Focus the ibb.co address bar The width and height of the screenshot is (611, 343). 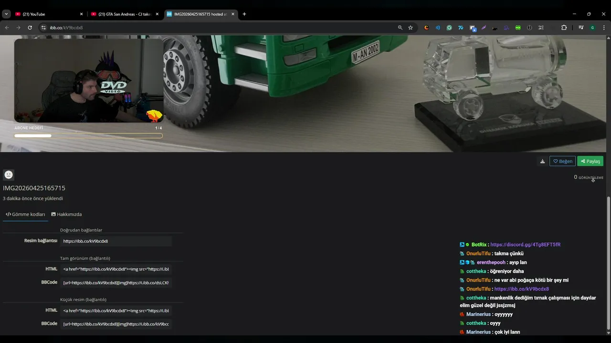point(220,28)
